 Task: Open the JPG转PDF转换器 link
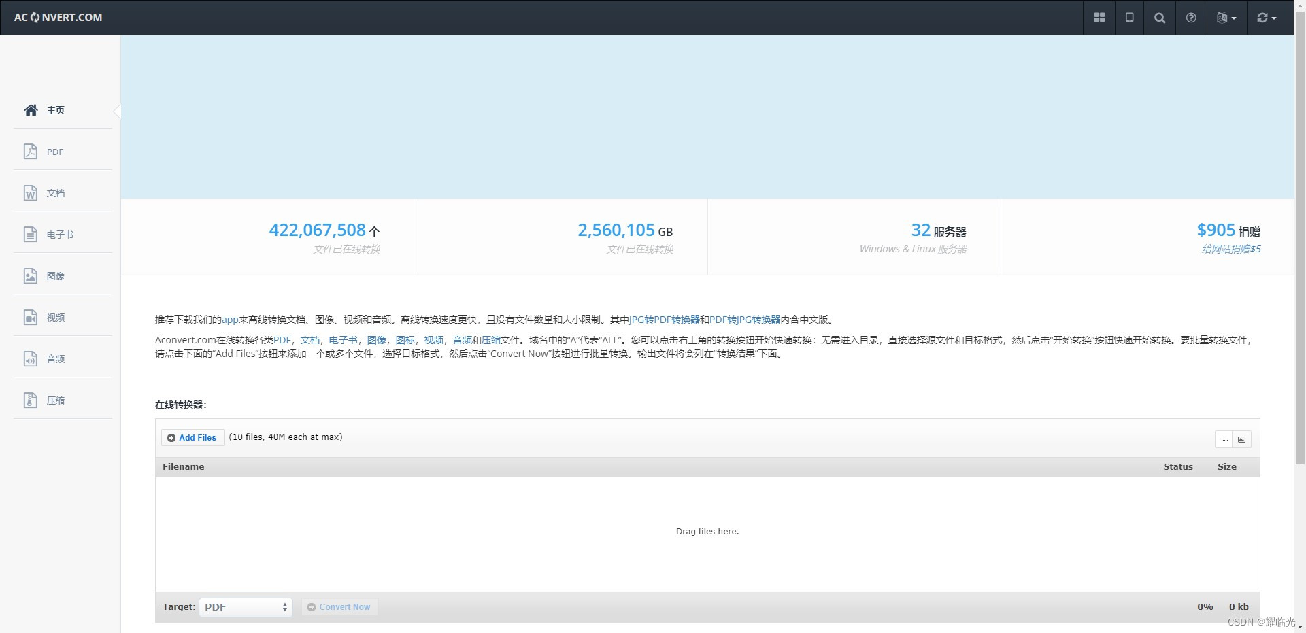[665, 320]
